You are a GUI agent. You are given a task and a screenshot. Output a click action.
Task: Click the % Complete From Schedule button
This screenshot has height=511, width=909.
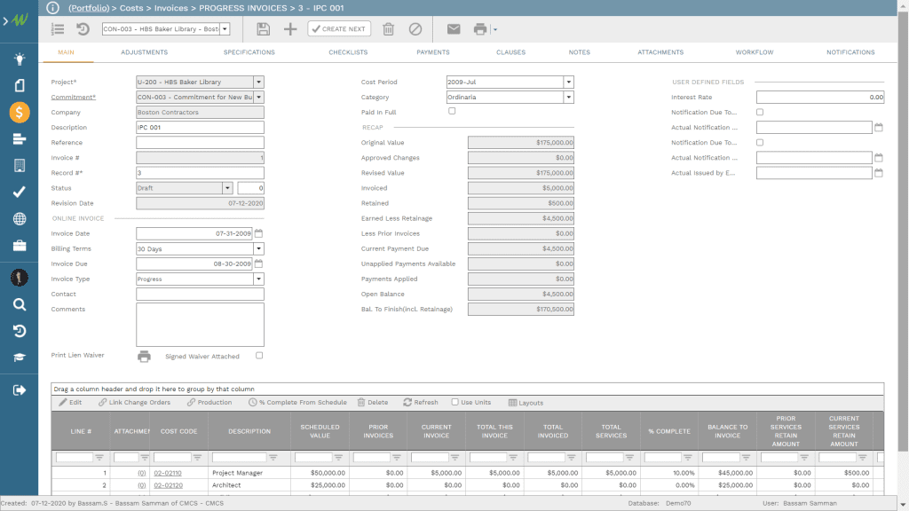click(297, 402)
